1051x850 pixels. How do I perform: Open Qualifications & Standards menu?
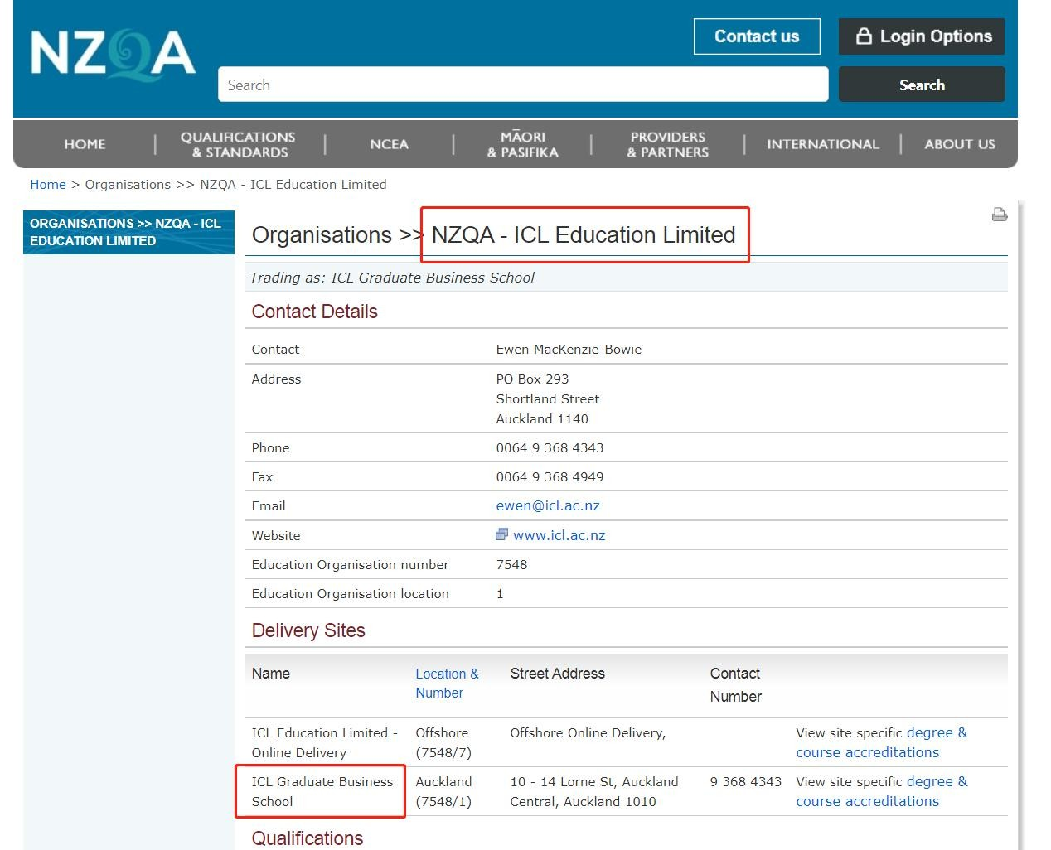tap(239, 144)
